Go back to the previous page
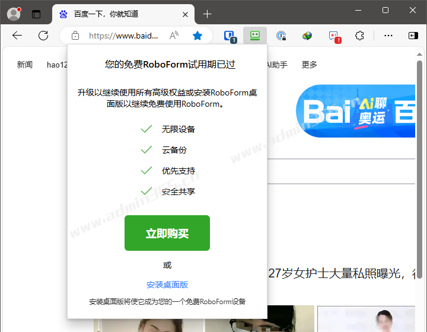Screen dimensions: 427x332 pyautogui.click(x=17, y=36)
